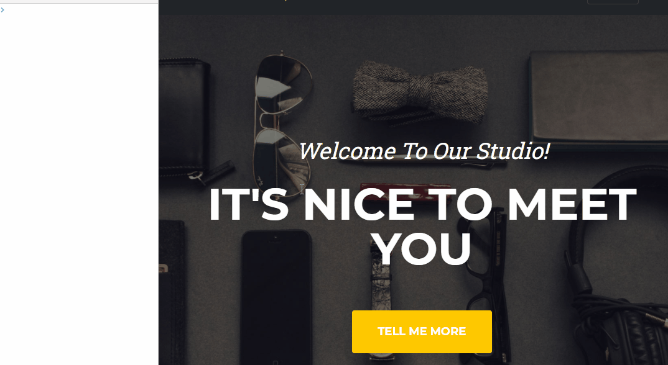The width and height of the screenshot is (668, 365).
Task: Click the IT'S NICE TO MEET heading line
Action: coord(422,204)
